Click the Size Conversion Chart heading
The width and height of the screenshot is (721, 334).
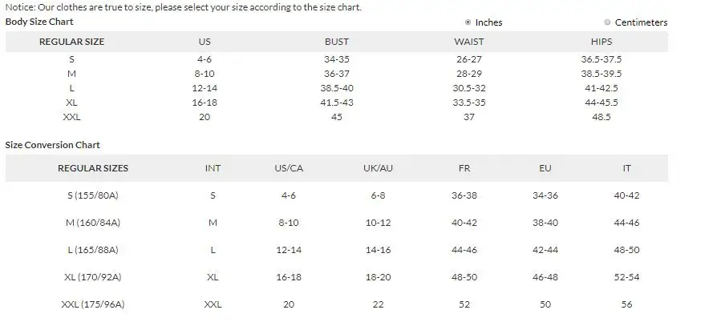(53, 145)
